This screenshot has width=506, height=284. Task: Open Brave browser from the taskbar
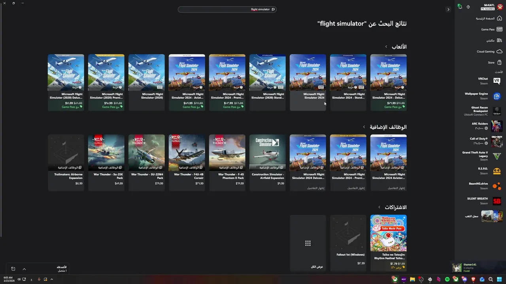pyautogui.click(x=473, y=279)
